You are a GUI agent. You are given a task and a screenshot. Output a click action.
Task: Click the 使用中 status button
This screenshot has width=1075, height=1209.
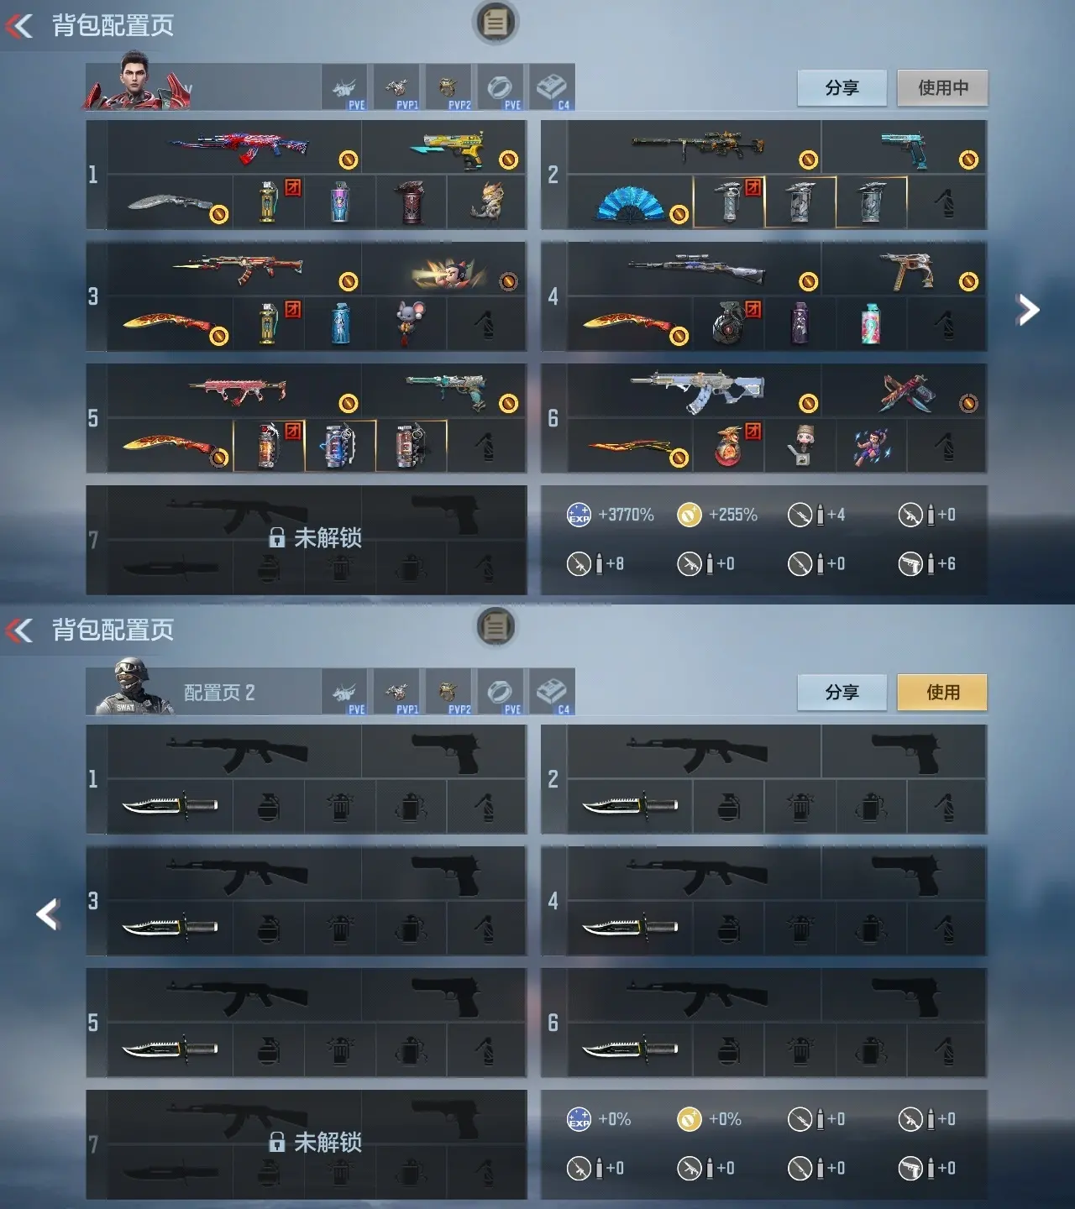coord(942,88)
